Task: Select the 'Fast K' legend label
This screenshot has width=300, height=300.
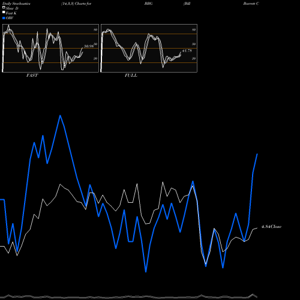Action: click(x=11, y=13)
